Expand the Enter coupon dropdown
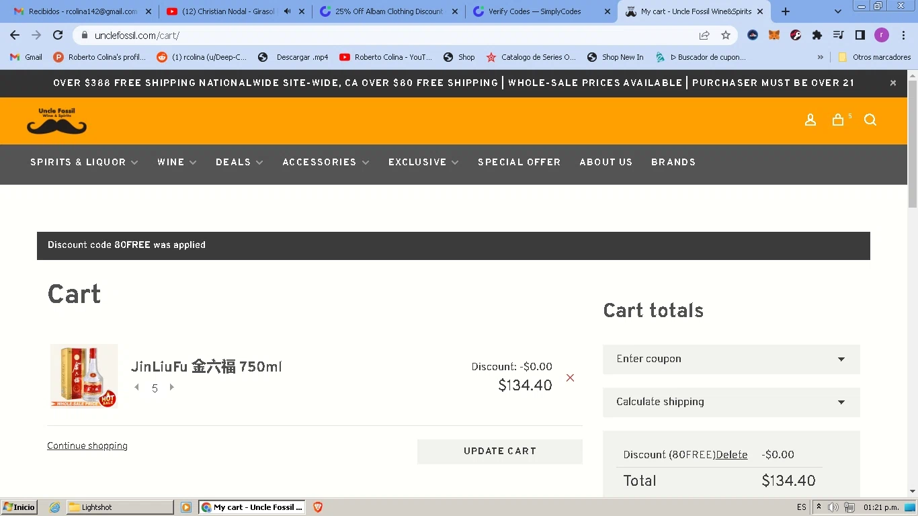 (x=731, y=359)
